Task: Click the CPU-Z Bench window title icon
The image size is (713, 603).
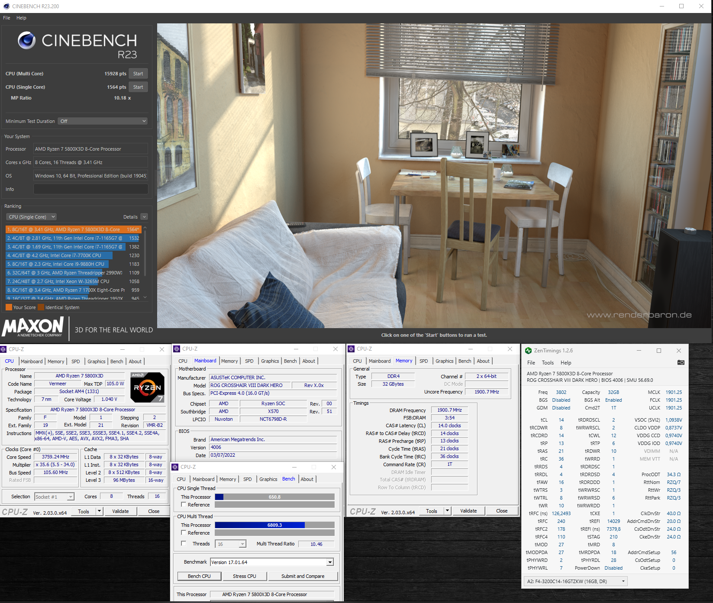Action: 175,467
